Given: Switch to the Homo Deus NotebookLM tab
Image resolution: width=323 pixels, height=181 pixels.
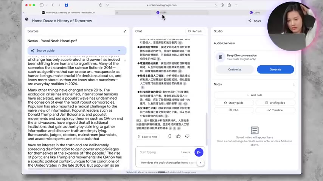Looking at the screenshot, I should (68, 12).
